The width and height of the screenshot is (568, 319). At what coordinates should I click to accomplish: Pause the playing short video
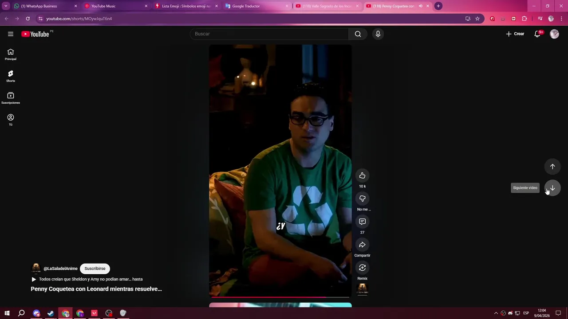(x=280, y=171)
